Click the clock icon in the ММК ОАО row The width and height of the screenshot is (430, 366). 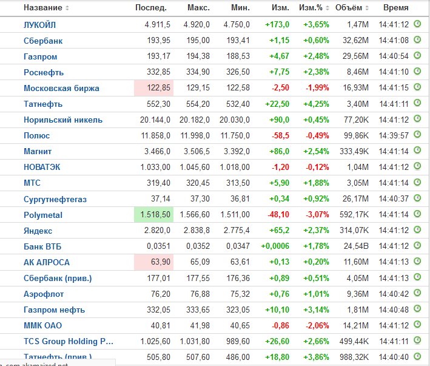417,325
